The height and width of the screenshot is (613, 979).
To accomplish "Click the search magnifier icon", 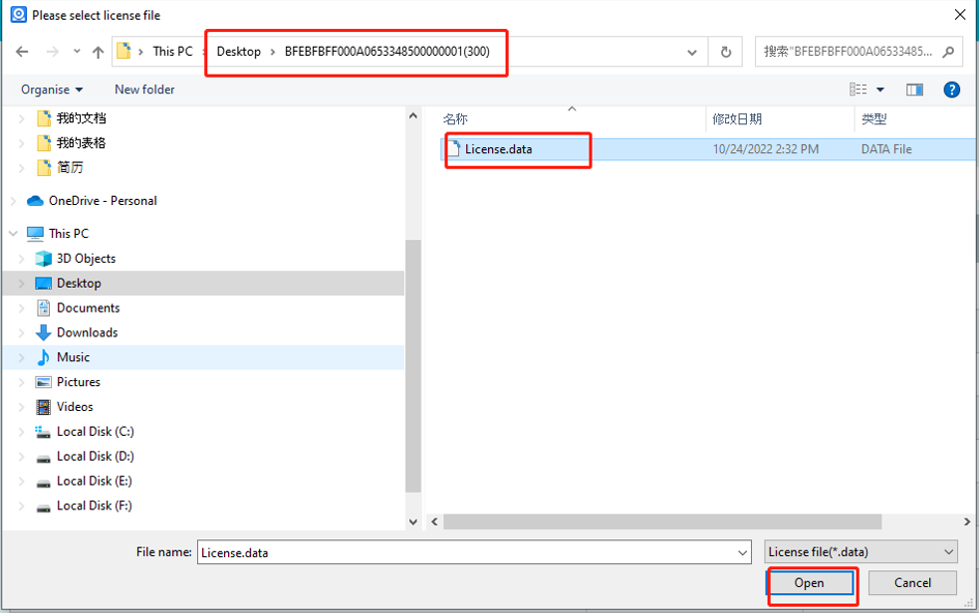I will pyautogui.click(x=948, y=52).
